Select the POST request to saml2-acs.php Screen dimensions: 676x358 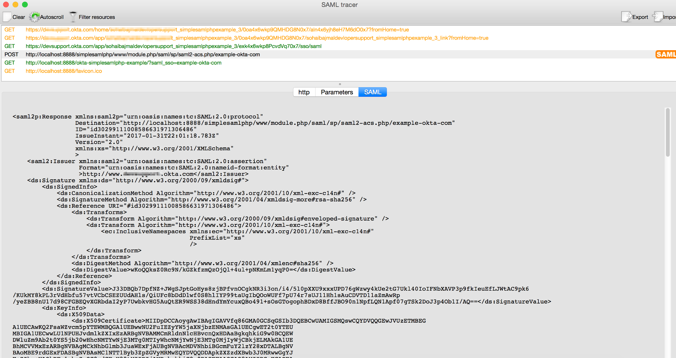[x=142, y=54]
